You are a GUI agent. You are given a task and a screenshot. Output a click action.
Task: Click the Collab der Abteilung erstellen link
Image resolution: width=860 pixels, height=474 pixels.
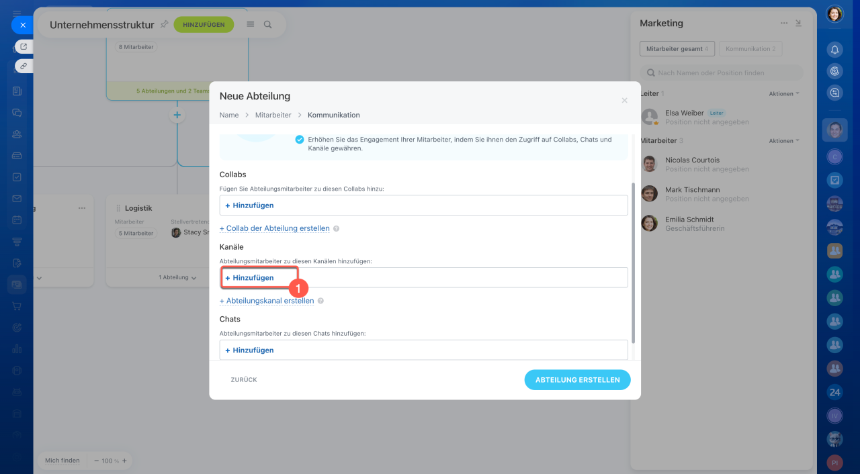click(275, 228)
